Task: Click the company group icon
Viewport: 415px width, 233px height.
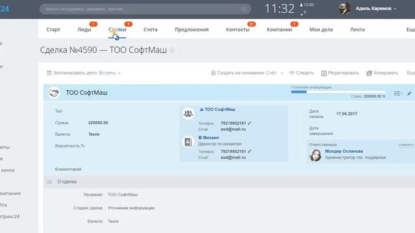Action: click(188, 113)
